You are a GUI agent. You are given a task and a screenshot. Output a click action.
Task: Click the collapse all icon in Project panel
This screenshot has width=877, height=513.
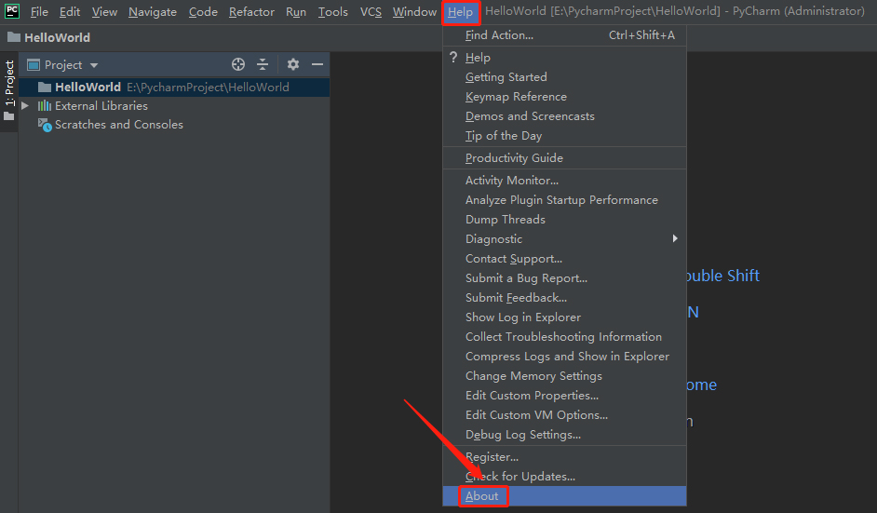(263, 64)
